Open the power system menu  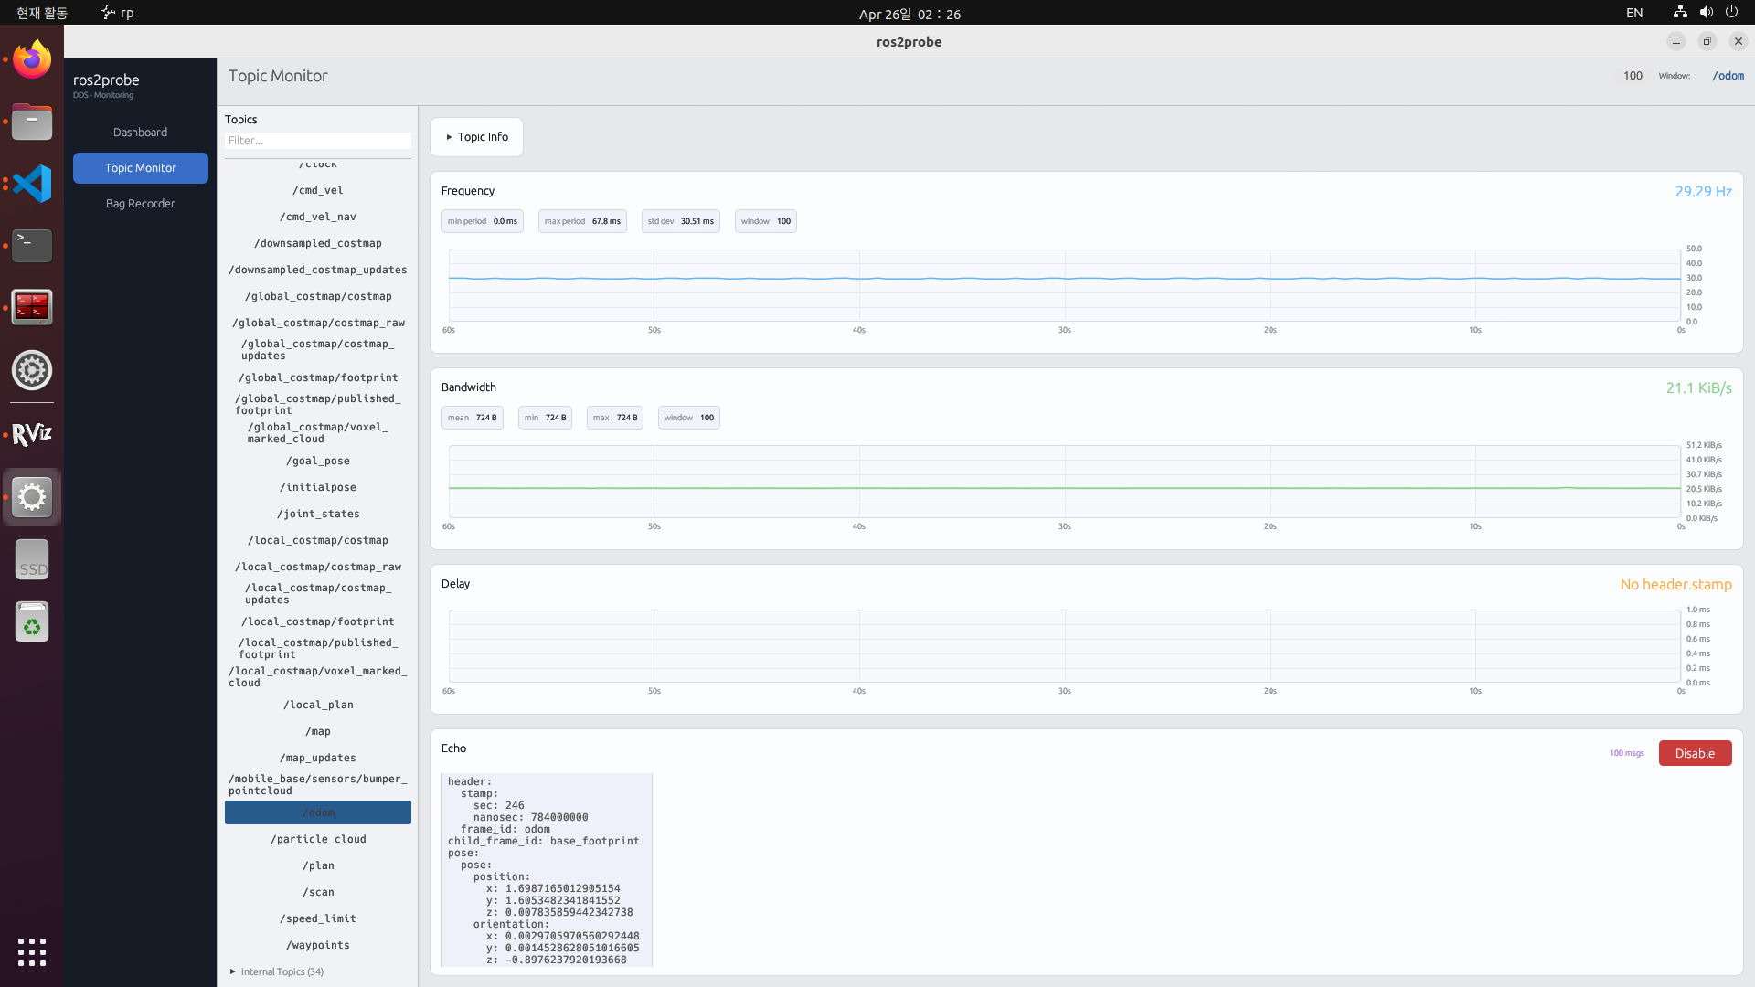pyautogui.click(x=1731, y=13)
